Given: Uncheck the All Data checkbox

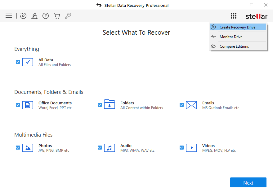Looking at the screenshot, I should click(18, 62).
